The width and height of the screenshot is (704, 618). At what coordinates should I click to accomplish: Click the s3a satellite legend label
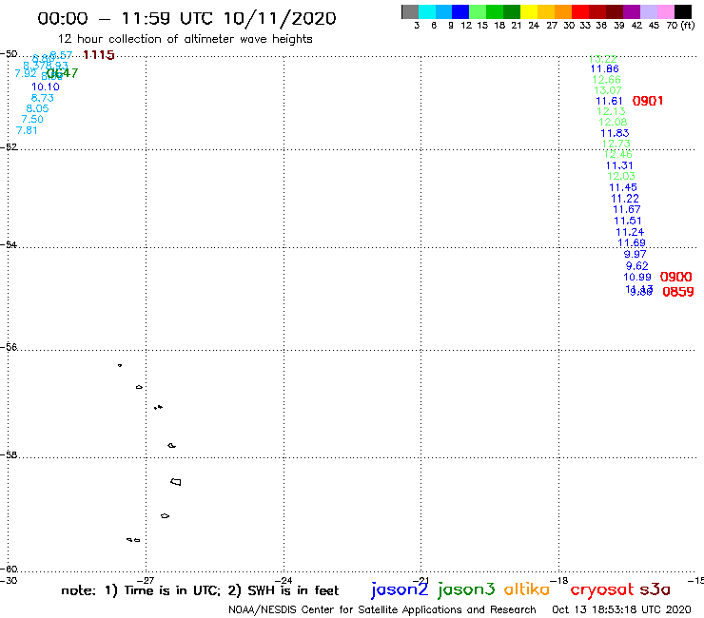[655, 589]
